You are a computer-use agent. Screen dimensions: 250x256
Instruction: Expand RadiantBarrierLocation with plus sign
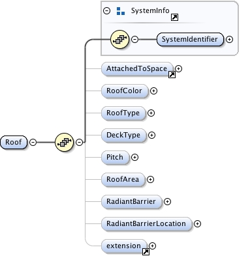(x=197, y=223)
